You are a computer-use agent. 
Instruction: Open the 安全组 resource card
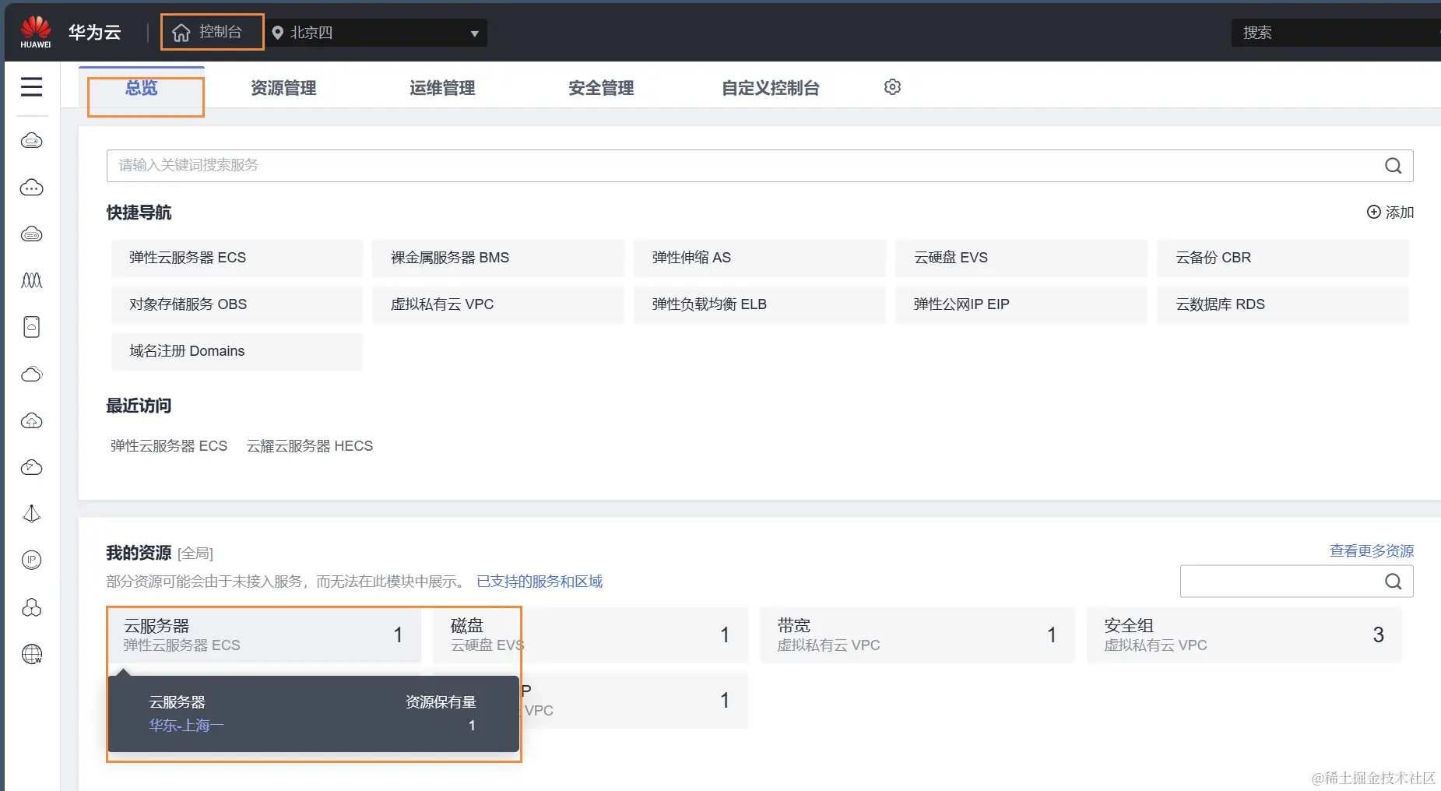point(1244,635)
